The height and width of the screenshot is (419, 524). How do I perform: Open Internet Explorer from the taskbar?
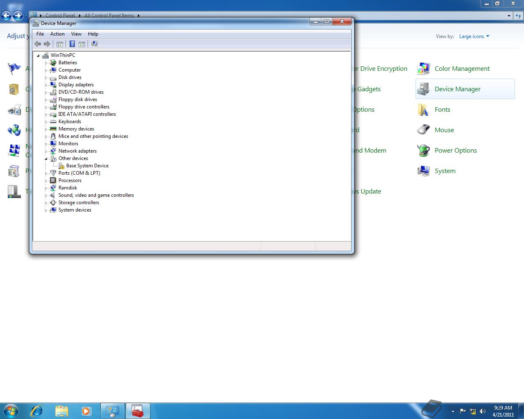pos(36,410)
